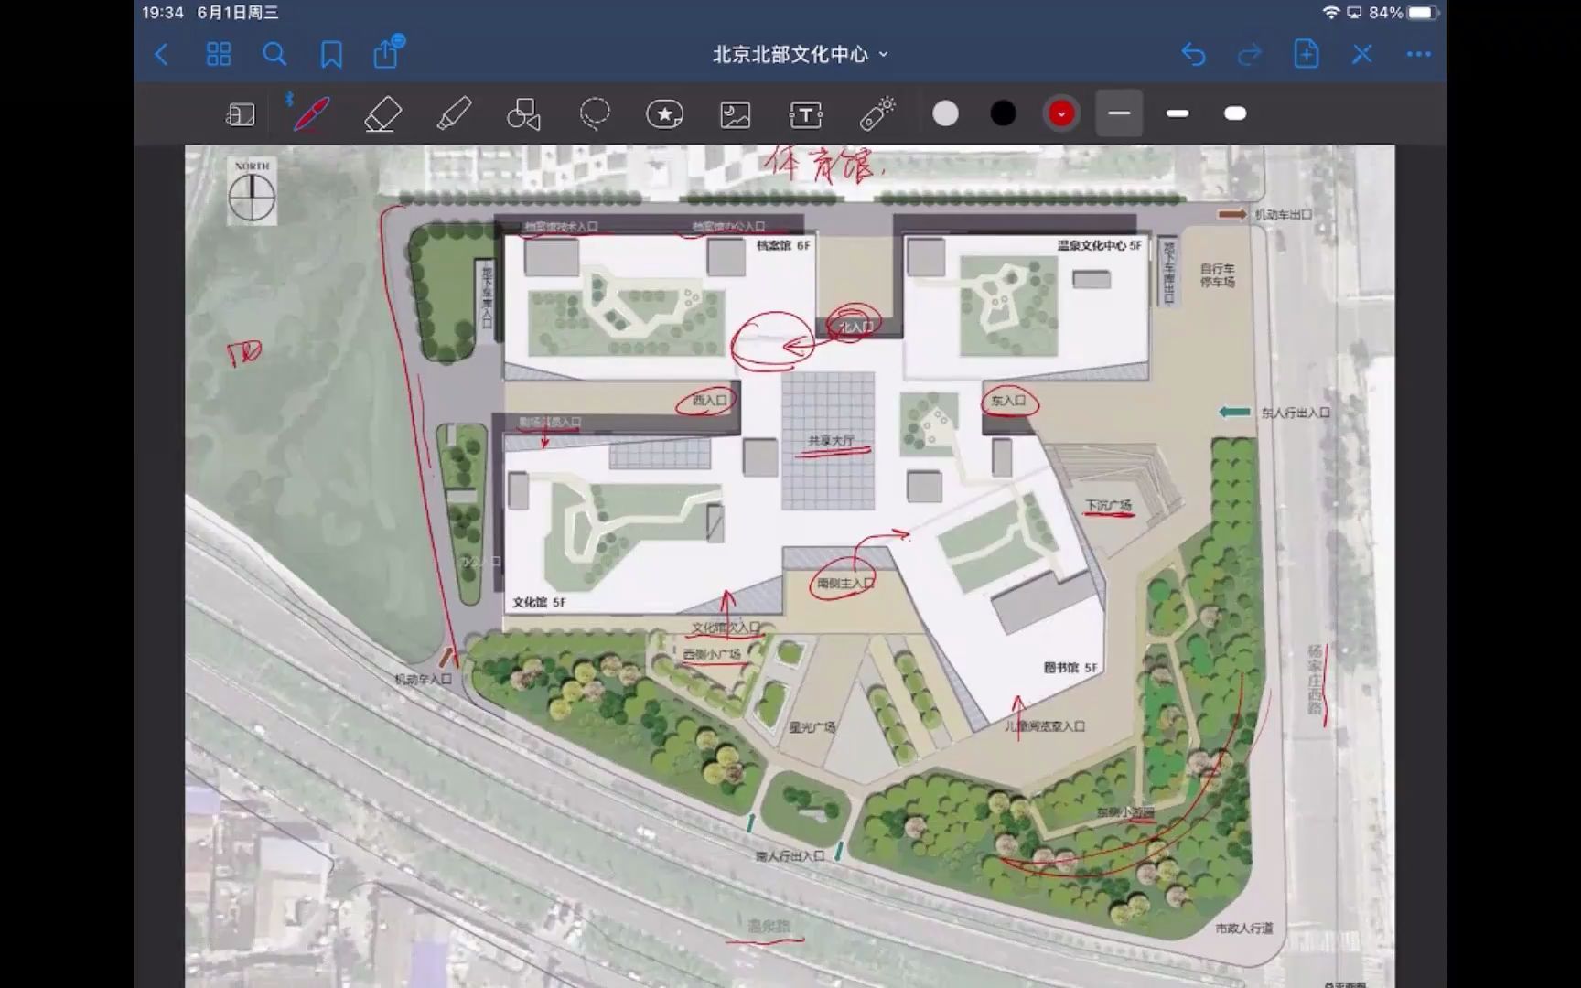Tap the 文化馆 5F label
The width and height of the screenshot is (1581, 988).
pos(539,602)
